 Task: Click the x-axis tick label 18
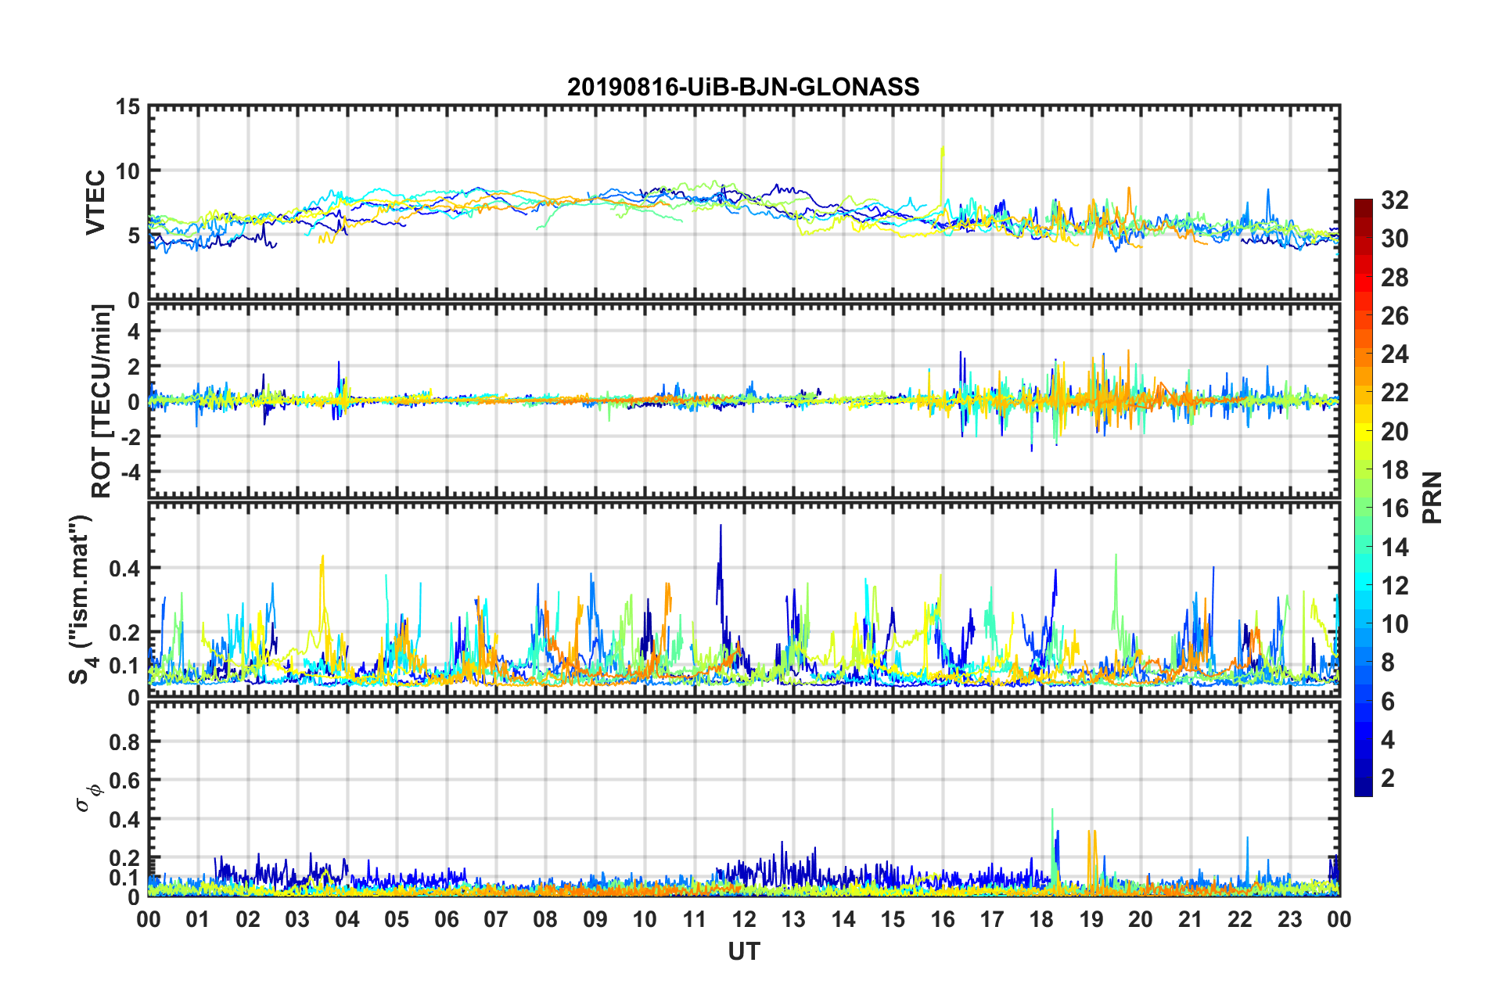pyautogui.click(x=1041, y=919)
